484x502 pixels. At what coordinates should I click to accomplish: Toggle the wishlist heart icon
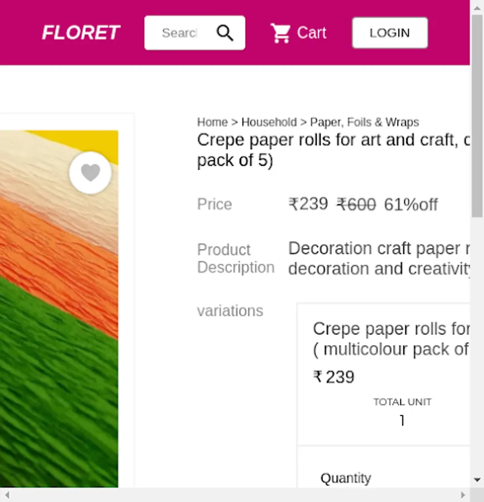pos(90,172)
